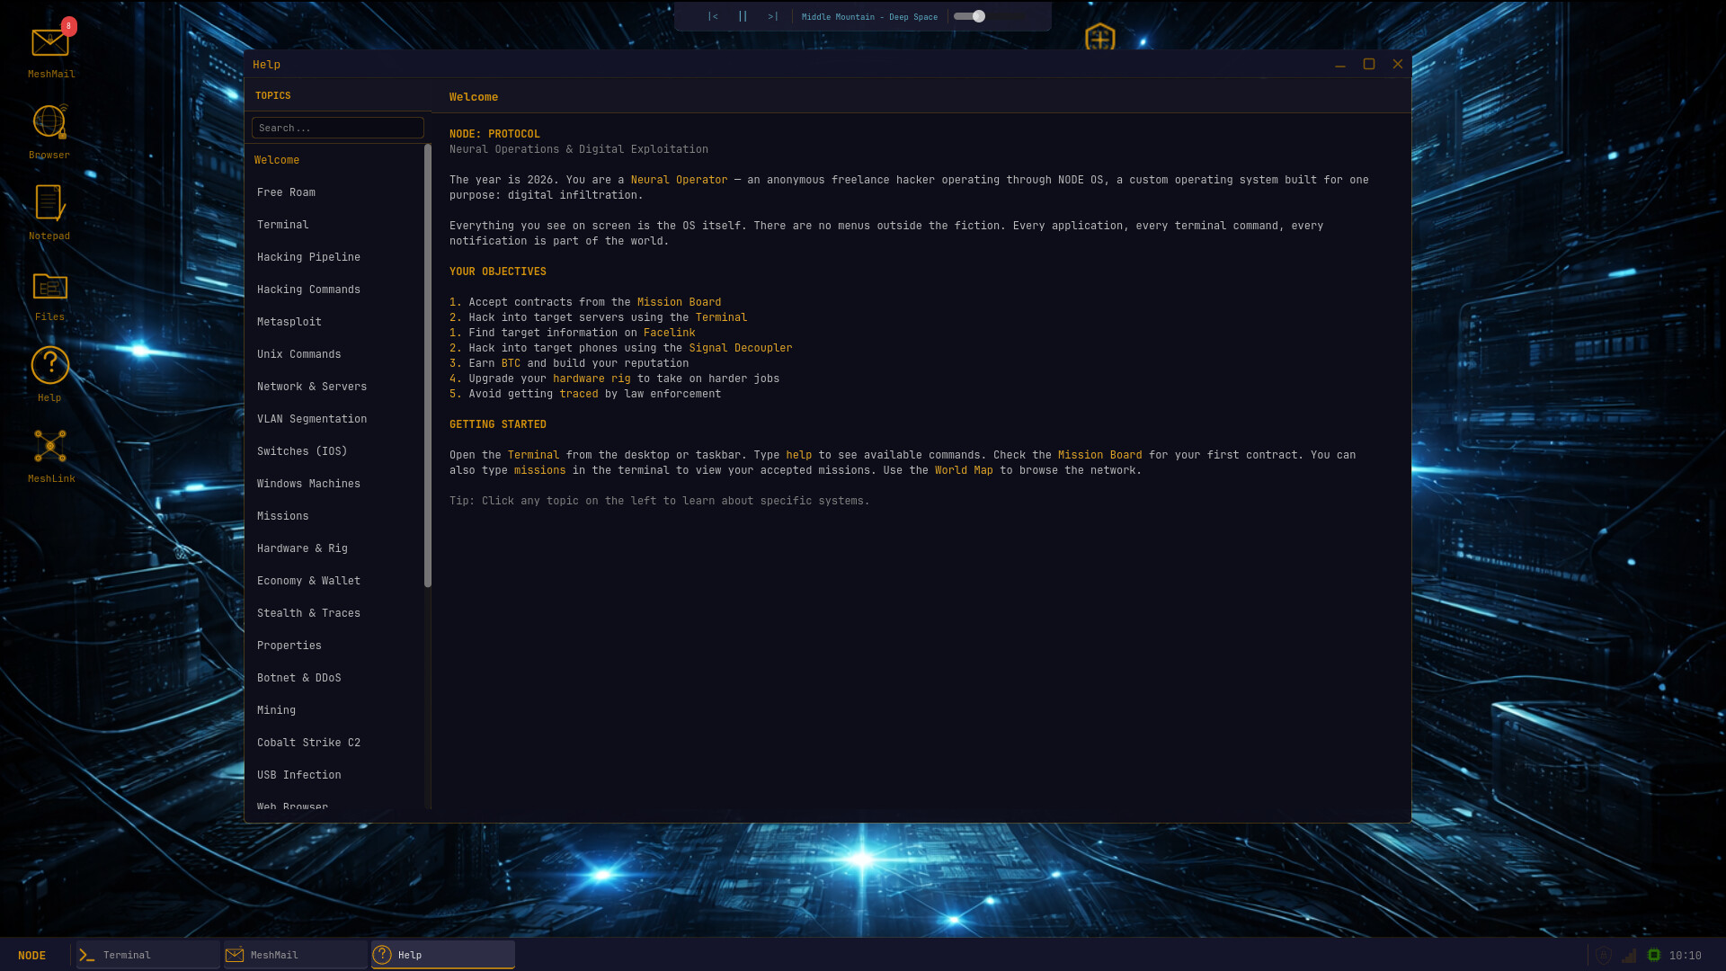Click the VPN shield lock tray icon
Image resolution: width=1726 pixels, height=971 pixels.
(1604, 955)
